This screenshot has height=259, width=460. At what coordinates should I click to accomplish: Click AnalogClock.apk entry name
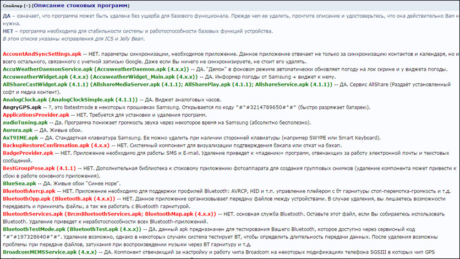pyautogui.click(x=25, y=100)
